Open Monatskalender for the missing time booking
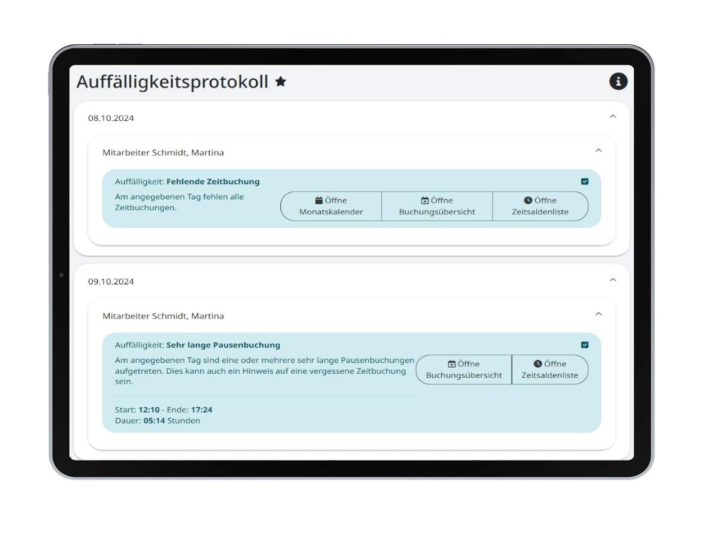The width and height of the screenshot is (719, 539). pyautogui.click(x=331, y=206)
